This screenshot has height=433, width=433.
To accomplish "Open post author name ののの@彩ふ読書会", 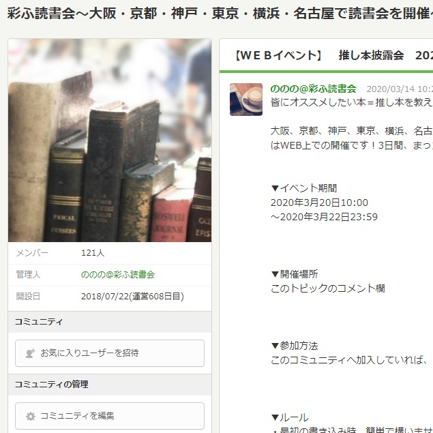I will (x=313, y=89).
